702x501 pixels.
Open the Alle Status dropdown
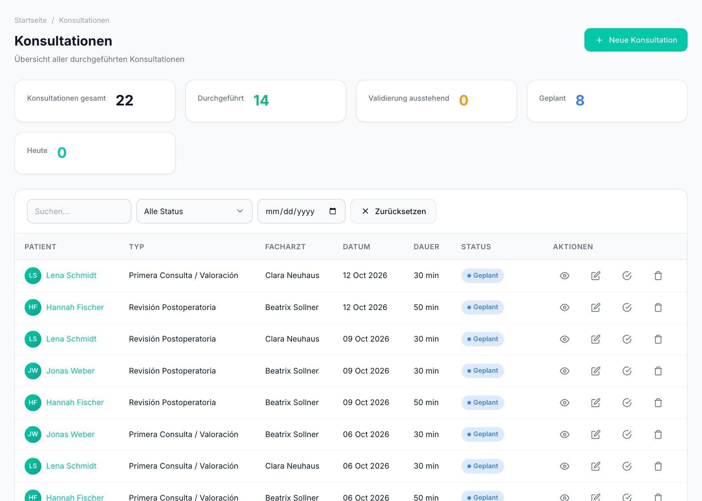[x=194, y=211]
